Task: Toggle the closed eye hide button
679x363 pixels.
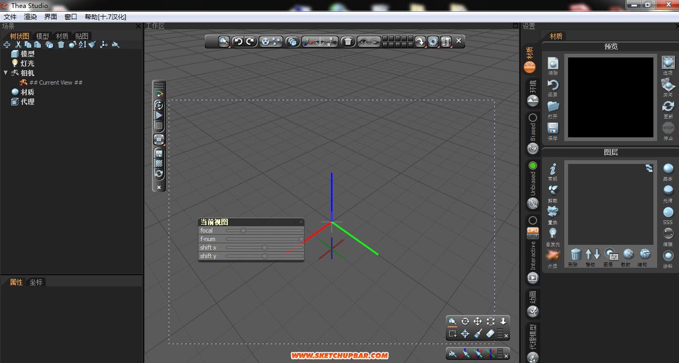Action: click(375, 41)
